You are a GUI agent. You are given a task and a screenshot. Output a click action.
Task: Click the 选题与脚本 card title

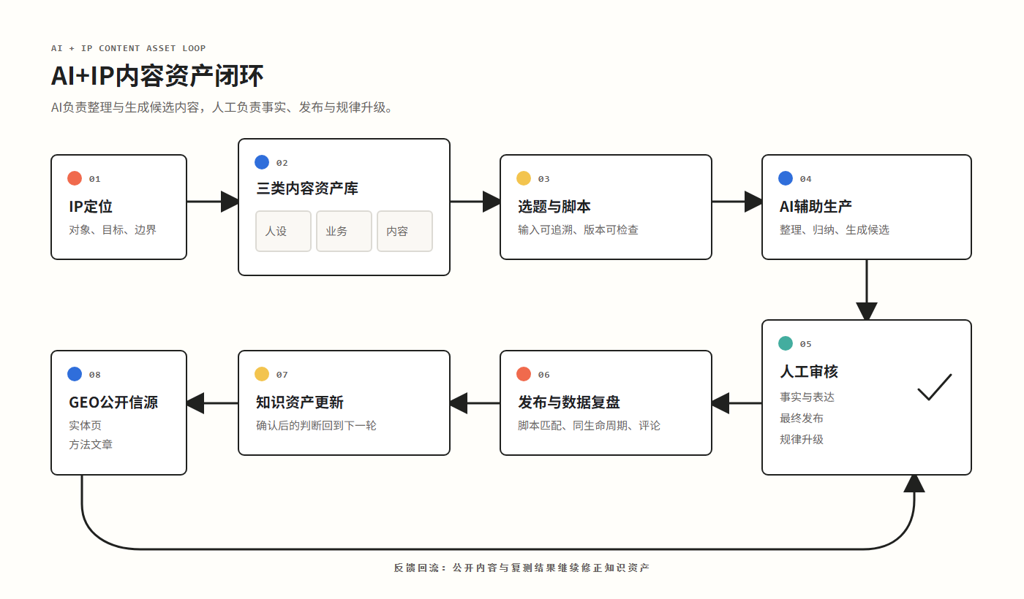[554, 207]
